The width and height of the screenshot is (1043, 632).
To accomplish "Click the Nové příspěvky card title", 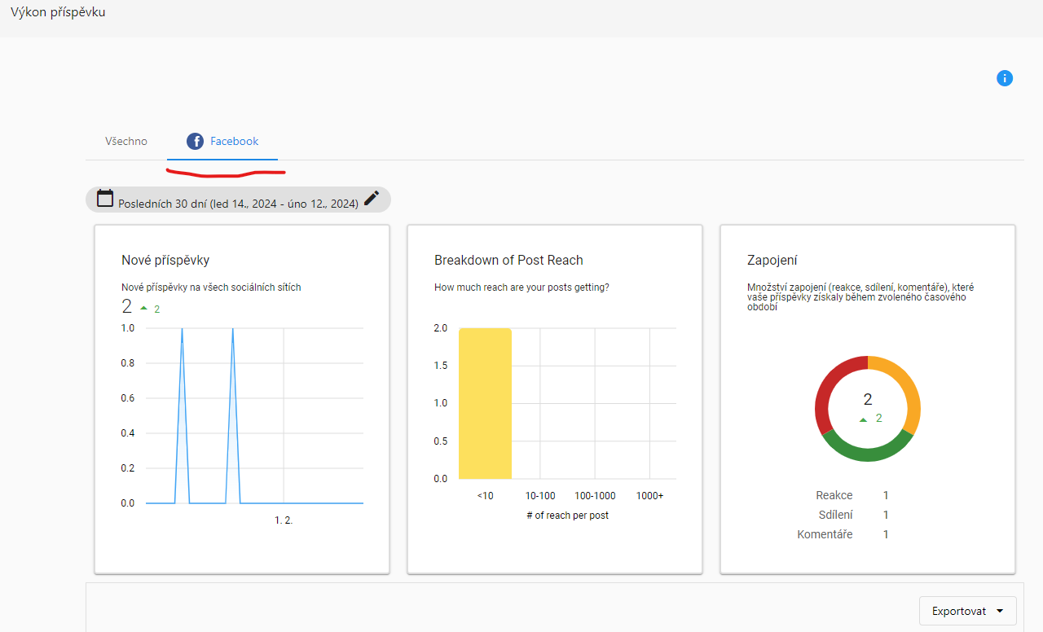I will pos(165,261).
